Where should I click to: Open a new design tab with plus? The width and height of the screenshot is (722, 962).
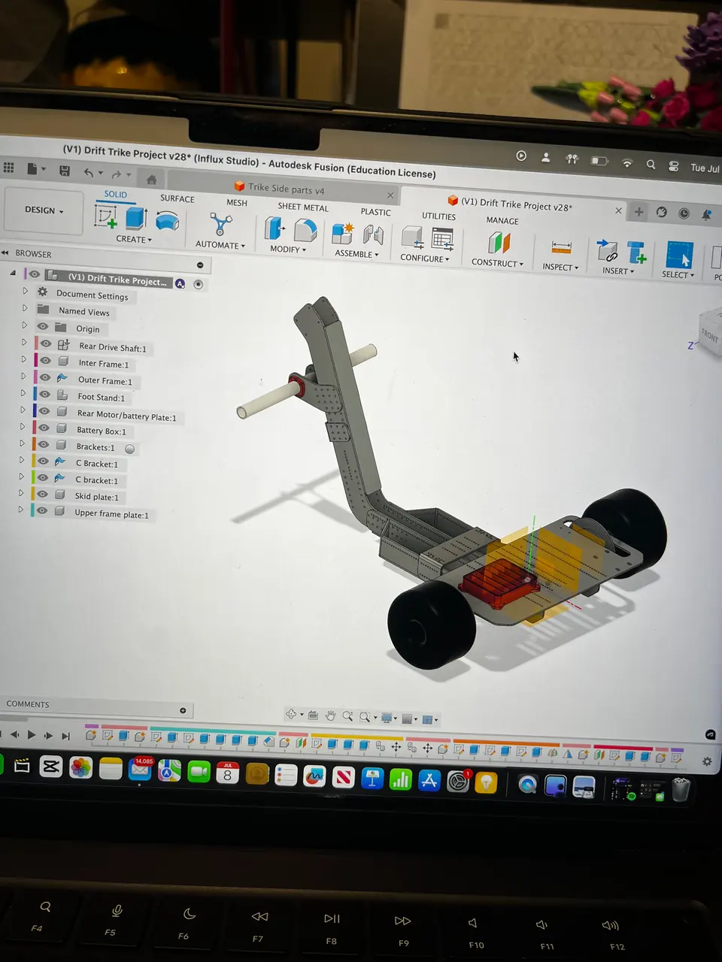[639, 212]
